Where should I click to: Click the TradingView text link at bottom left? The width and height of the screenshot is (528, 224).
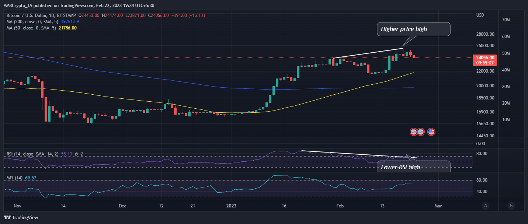coord(24,217)
